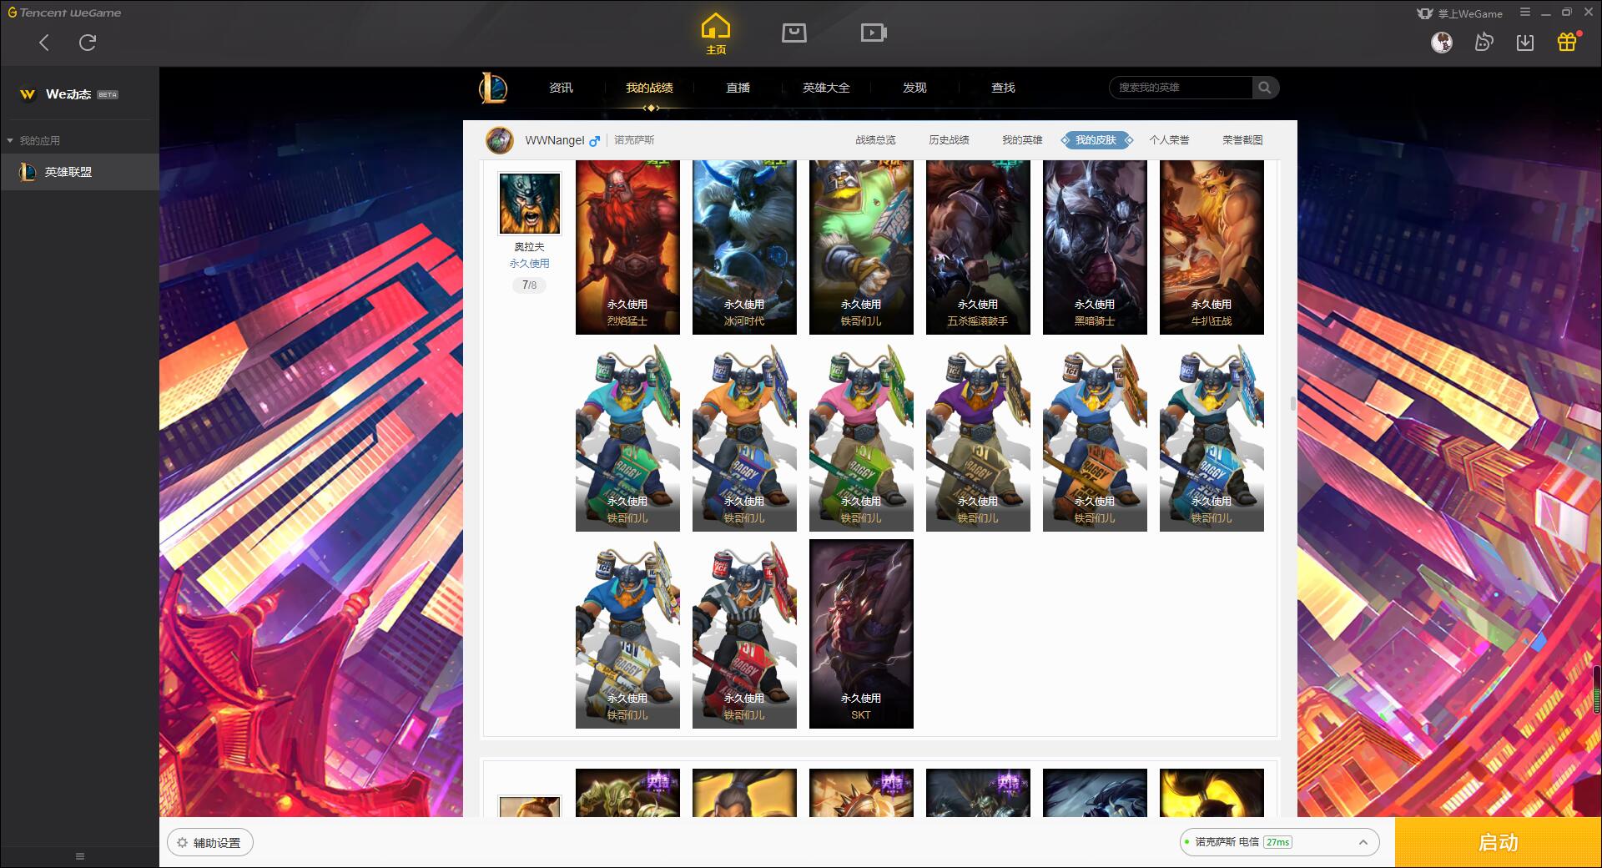Screen dimensions: 1602x868
Task: Click the search magnifier icon
Action: [x=1265, y=88]
